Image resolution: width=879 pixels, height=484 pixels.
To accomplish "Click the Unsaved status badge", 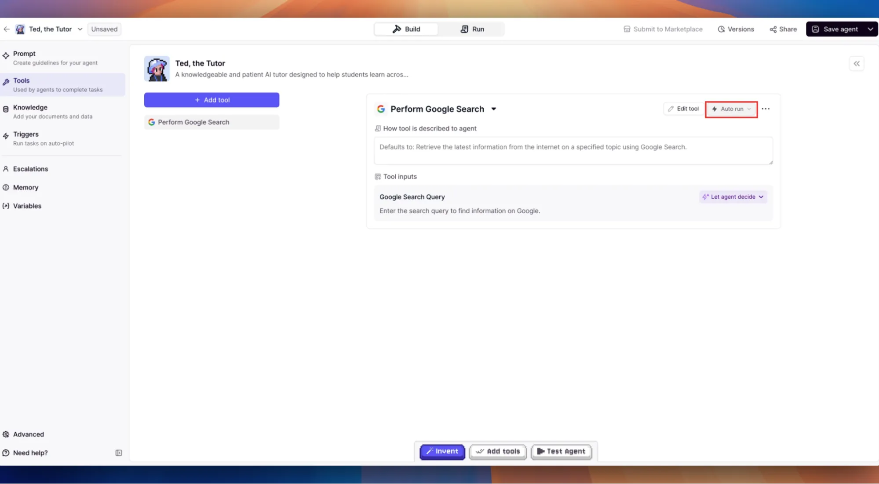I will 104,29.
